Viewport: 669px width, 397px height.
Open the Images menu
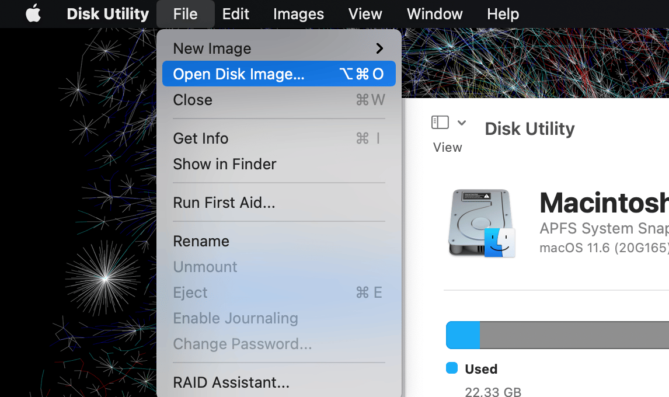point(298,14)
